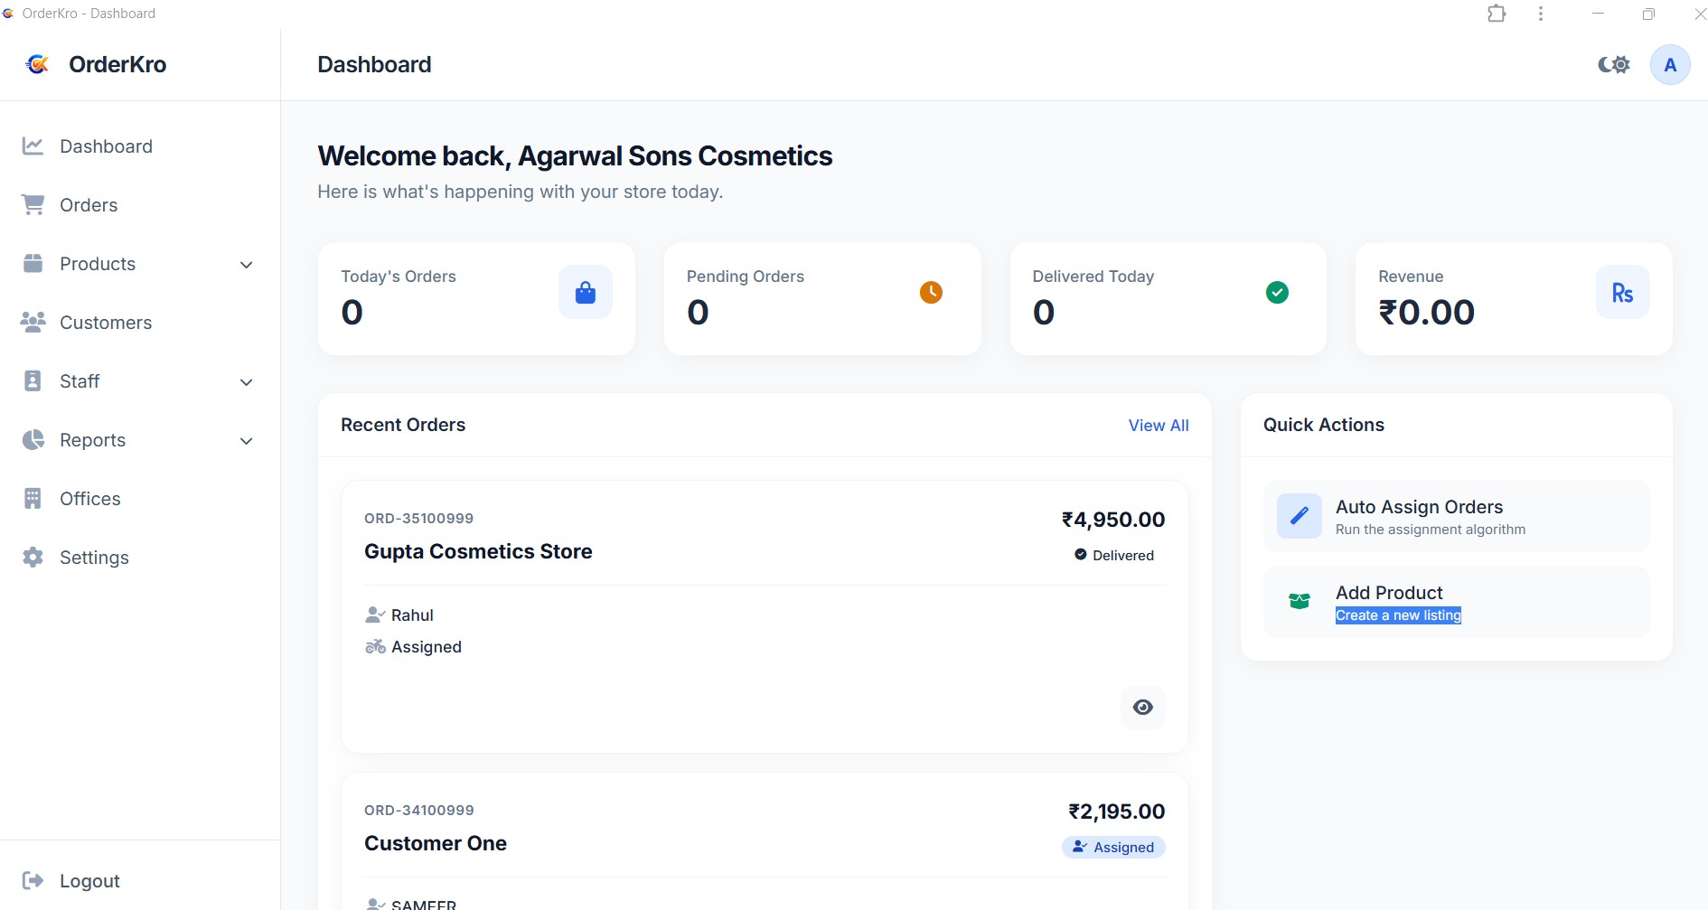The height and width of the screenshot is (910, 1708).
Task: Click the Welcome back heading
Action: tap(575, 155)
